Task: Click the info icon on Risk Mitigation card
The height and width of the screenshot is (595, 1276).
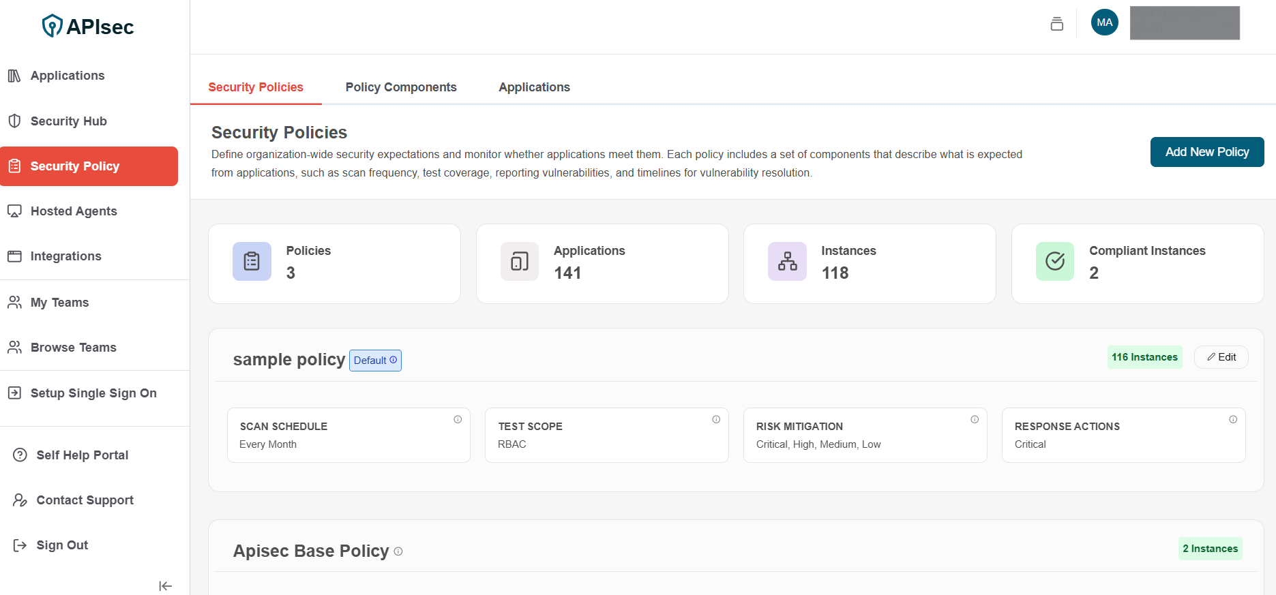Action: coord(975,420)
